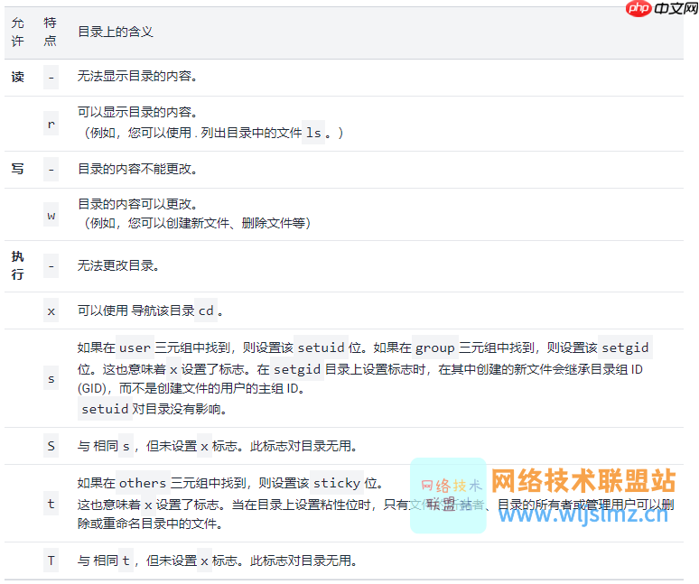Click text (GID)，而不是创建文件的用户的主组 ID。
Viewport: 699px width, 584px height.
point(191,388)
